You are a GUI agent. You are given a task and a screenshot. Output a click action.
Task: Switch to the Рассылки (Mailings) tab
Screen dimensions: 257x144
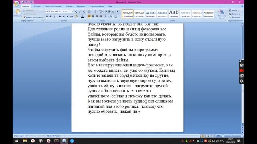(x=81, y=6)
